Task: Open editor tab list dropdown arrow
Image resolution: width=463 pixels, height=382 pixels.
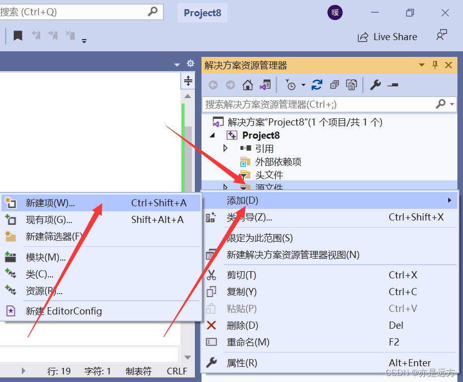Action: point(177,65)
